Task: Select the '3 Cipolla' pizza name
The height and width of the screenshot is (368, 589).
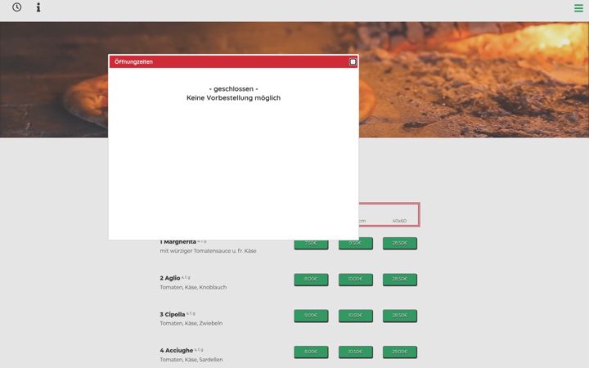Action: (173, 315)
